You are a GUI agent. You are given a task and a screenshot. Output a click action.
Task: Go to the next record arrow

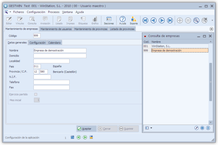pos(162,20)
